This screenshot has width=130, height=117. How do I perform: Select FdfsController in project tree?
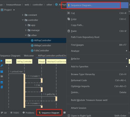click(41, 51)
